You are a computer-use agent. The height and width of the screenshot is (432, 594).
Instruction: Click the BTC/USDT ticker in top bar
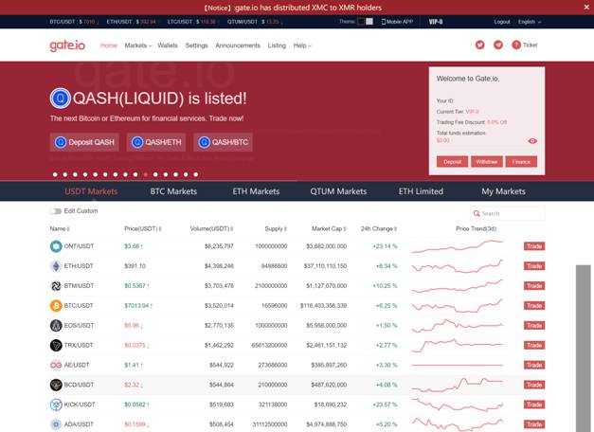tap(74, 22)
